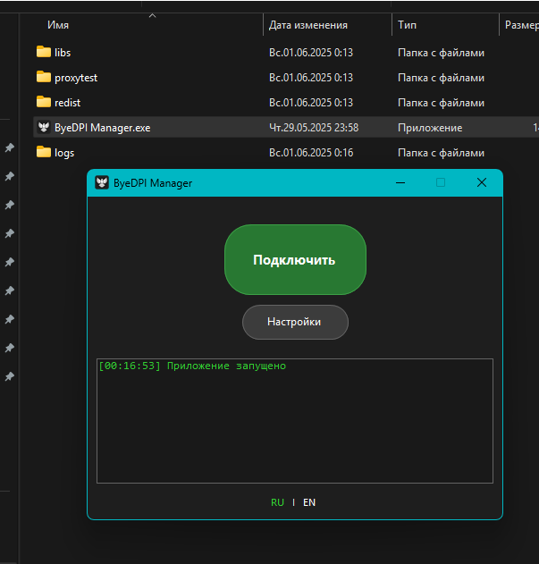Select the libs folder icon
Viewport: 539px width, 564px height.
[44, 52]
